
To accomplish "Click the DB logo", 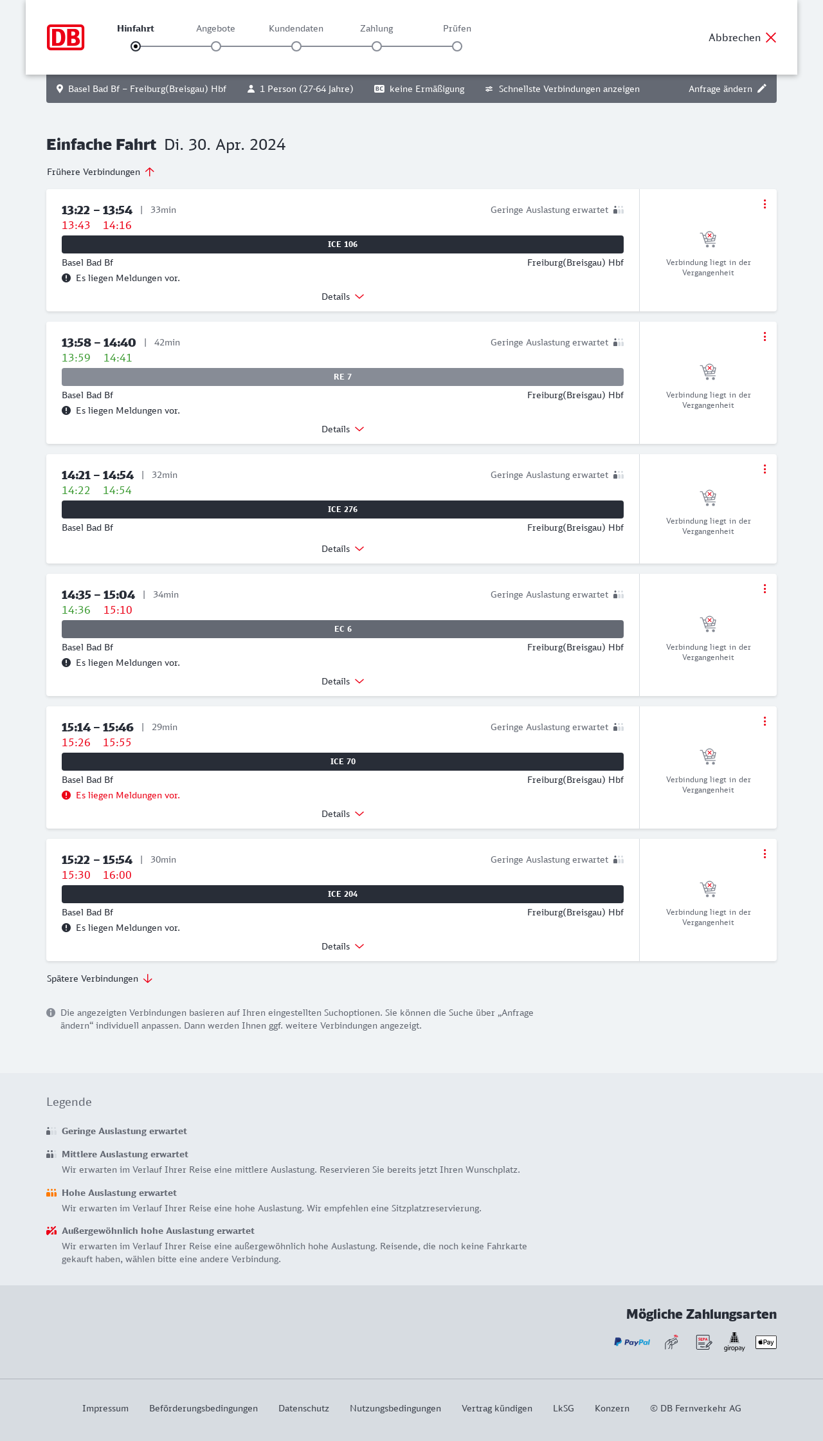I will [x=66, y=37].
